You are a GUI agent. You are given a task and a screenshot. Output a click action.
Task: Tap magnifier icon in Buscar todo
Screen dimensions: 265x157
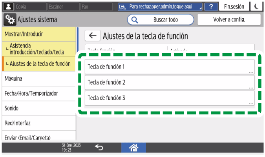(x=135, y=20)
